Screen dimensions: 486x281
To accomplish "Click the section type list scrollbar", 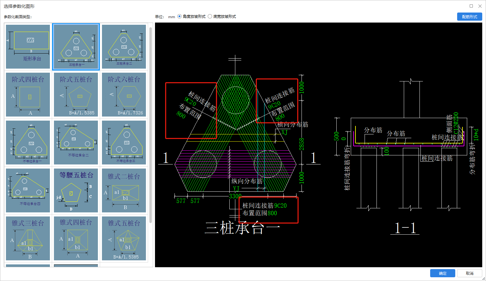I will (x=151, y=125).
